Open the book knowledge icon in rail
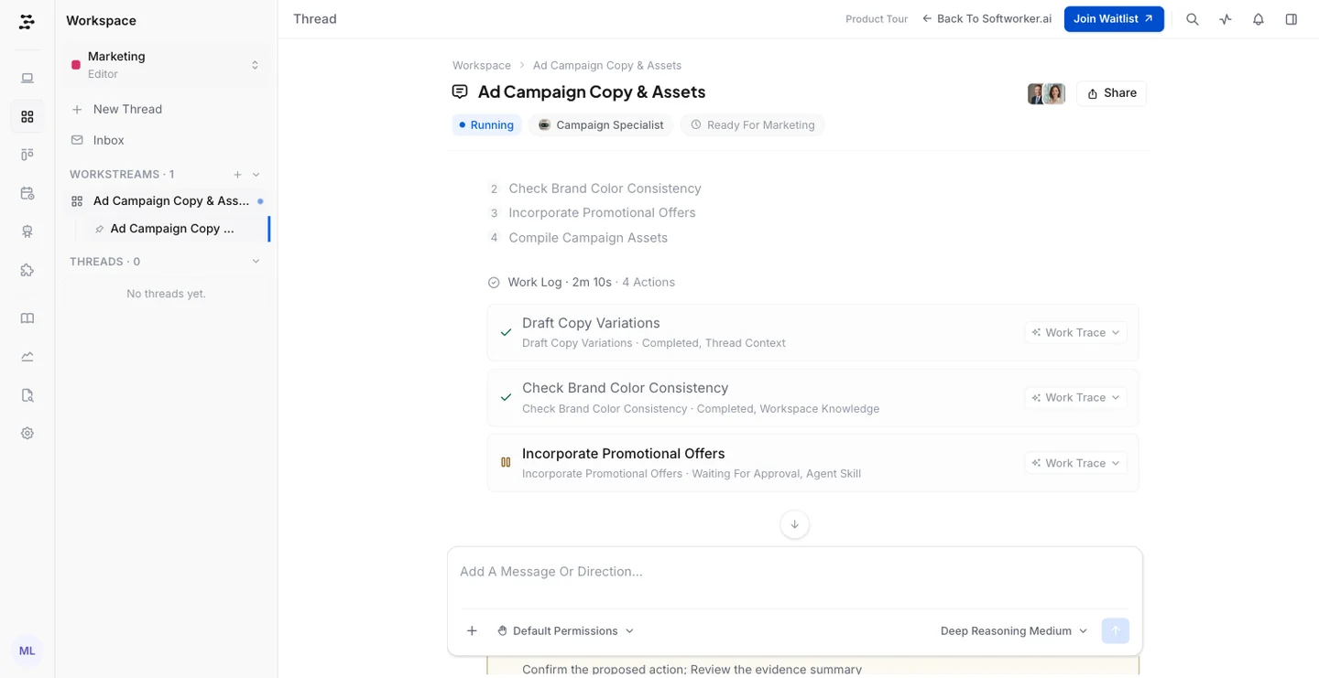 [x=27, y=318]
